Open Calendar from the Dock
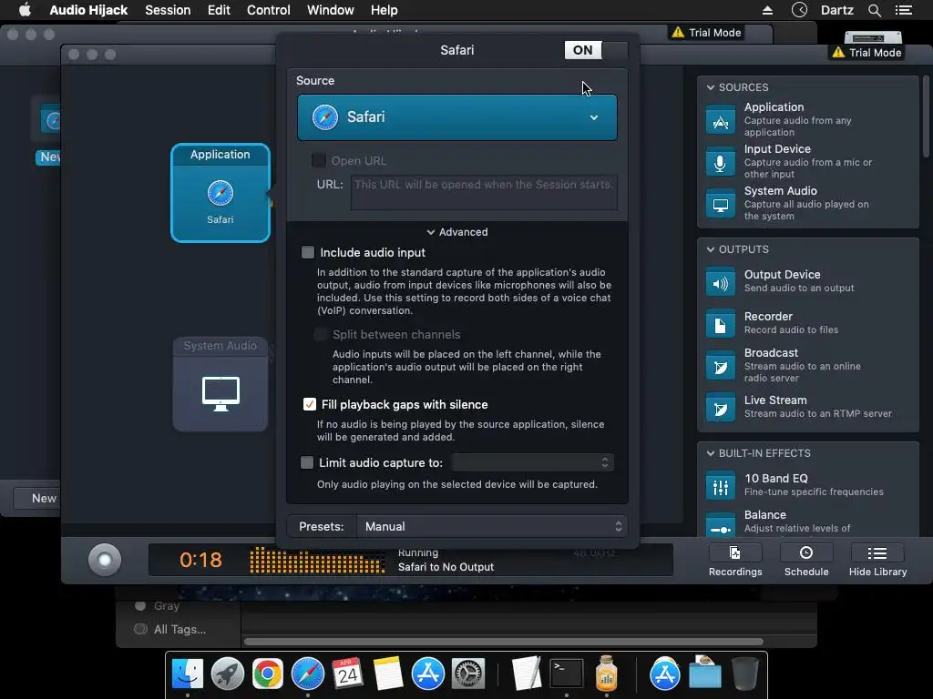The width and height of the screenshot is (933, 699). 347,674
